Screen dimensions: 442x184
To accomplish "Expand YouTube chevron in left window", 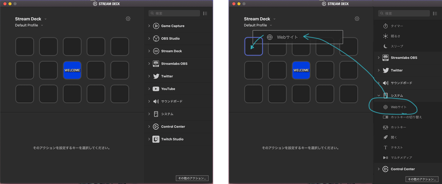I will (x=149, y=89).
